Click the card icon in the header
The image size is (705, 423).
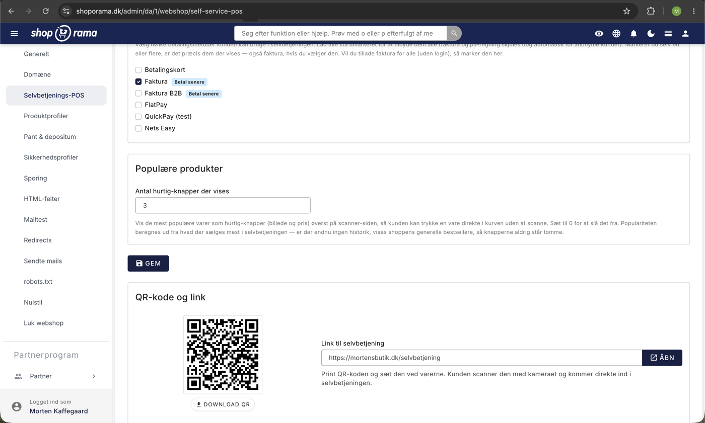point(668,34)
